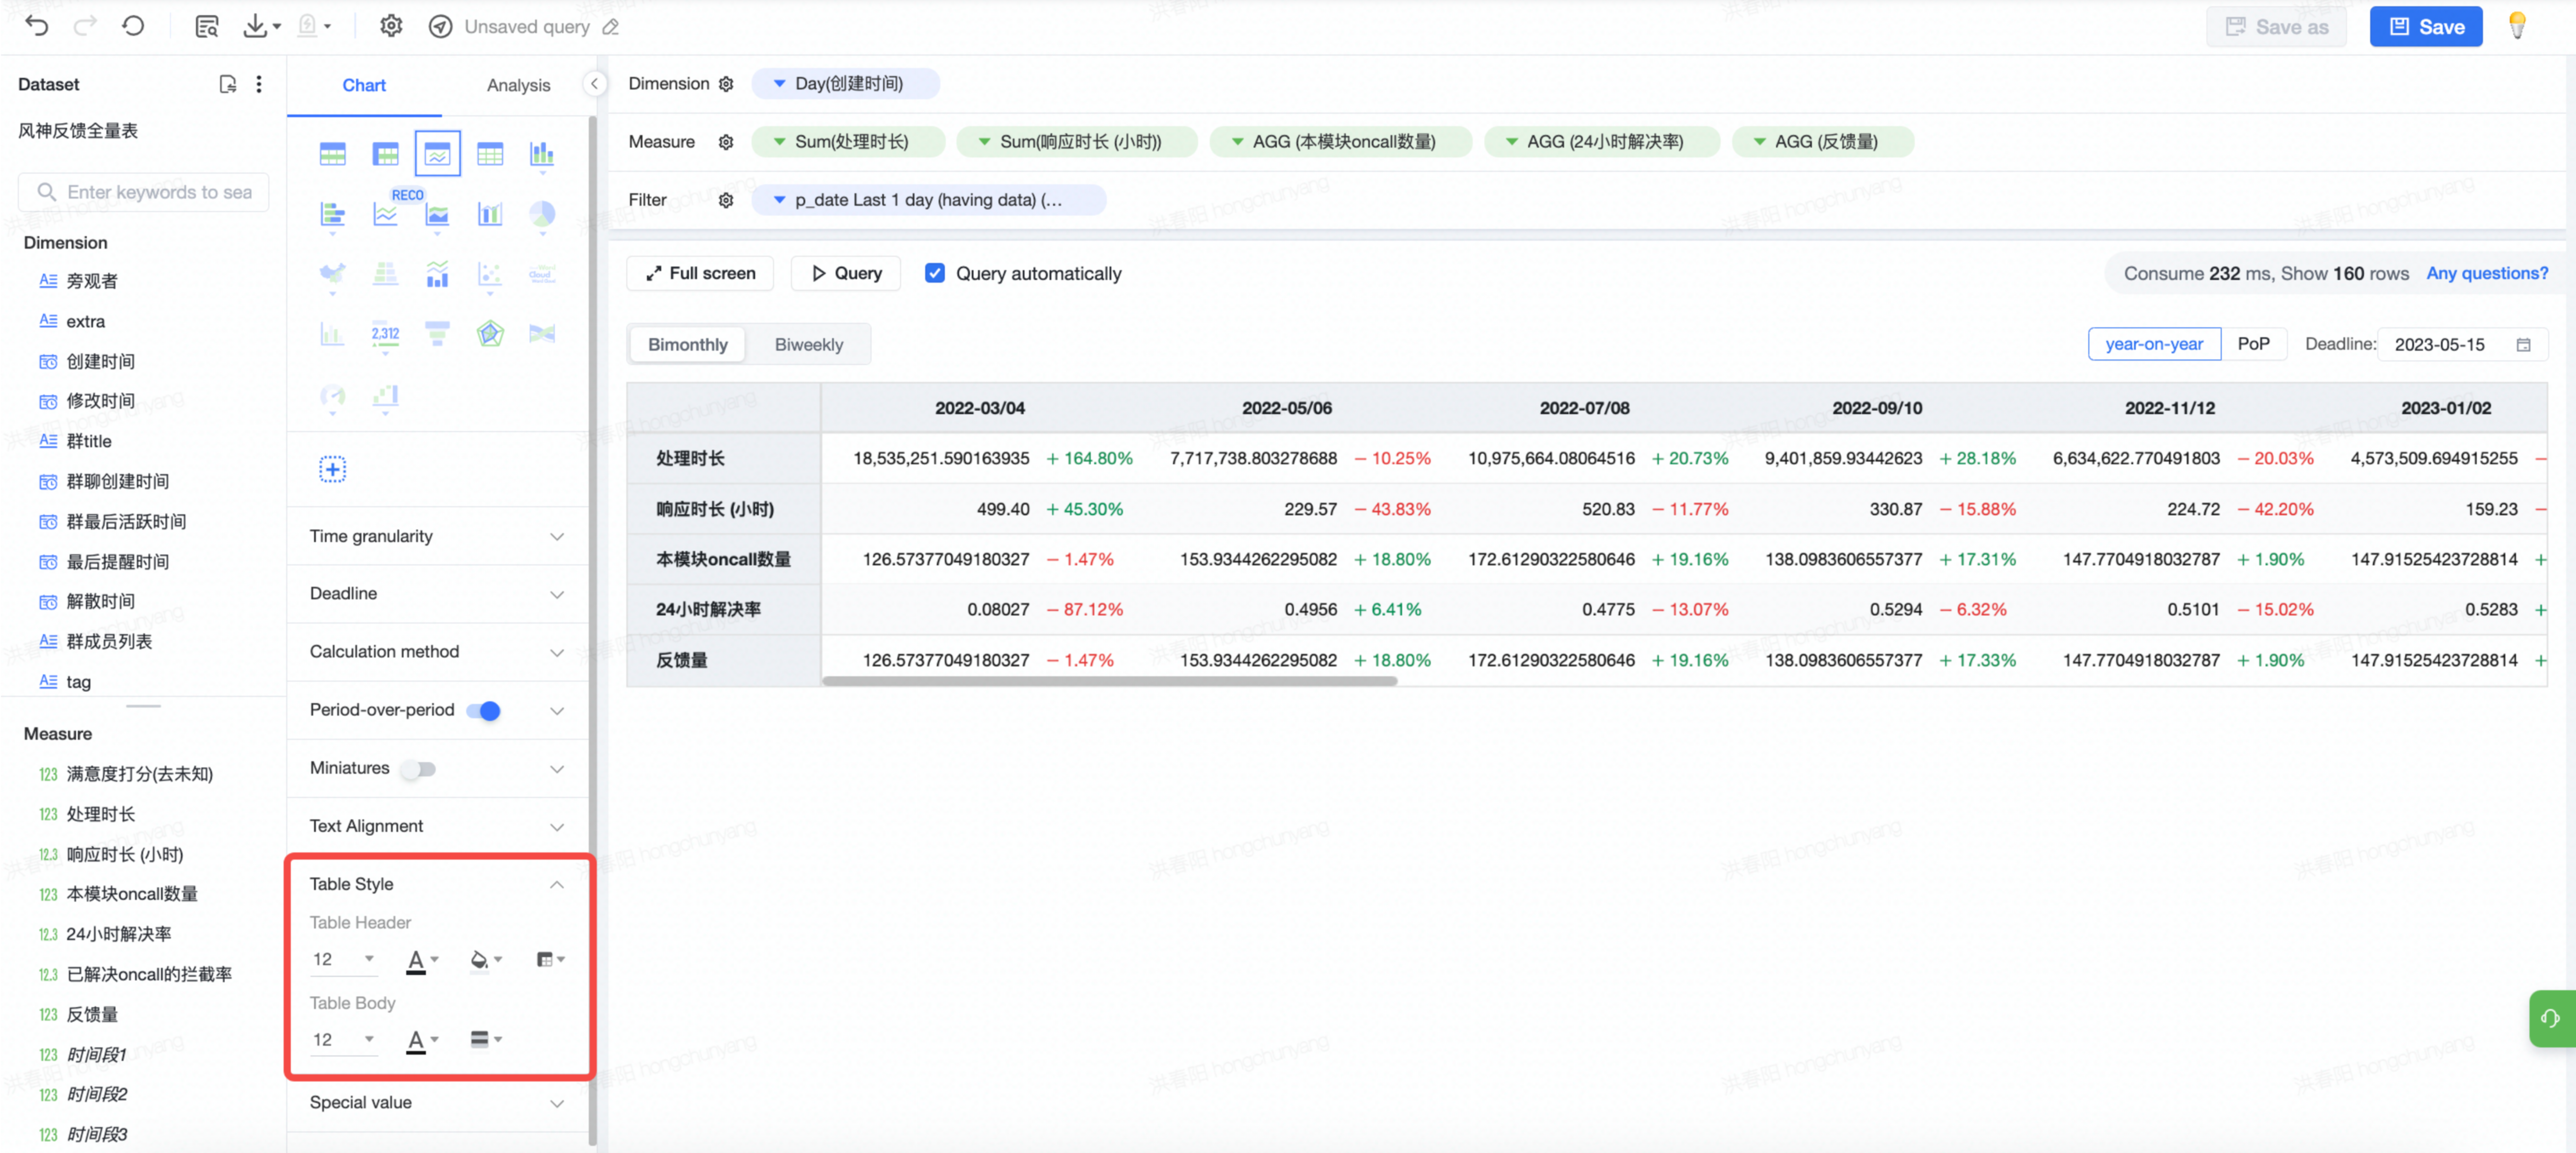Viewport: 2576px width, 1153px height.
Task: Click the redo arrow icon
Action: 85,26
